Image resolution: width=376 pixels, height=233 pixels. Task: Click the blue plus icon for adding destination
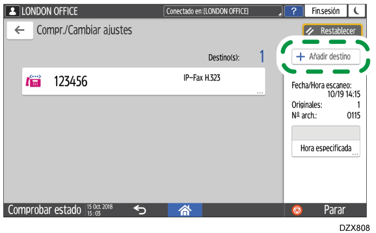coord(300,57)
